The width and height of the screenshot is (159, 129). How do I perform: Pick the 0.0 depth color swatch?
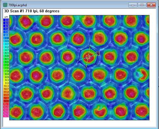(x=6, y=20)
